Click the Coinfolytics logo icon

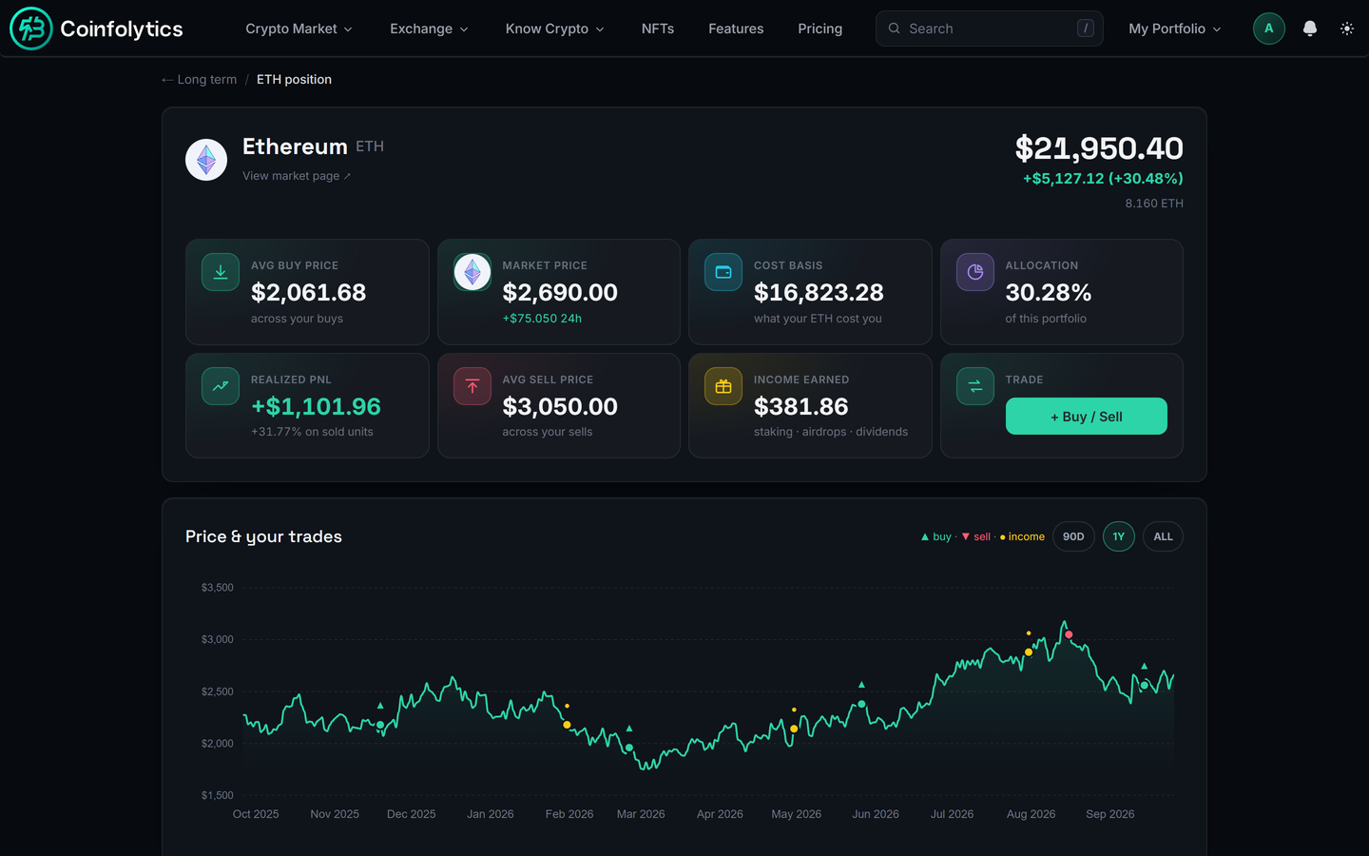(x=30, y=29)
